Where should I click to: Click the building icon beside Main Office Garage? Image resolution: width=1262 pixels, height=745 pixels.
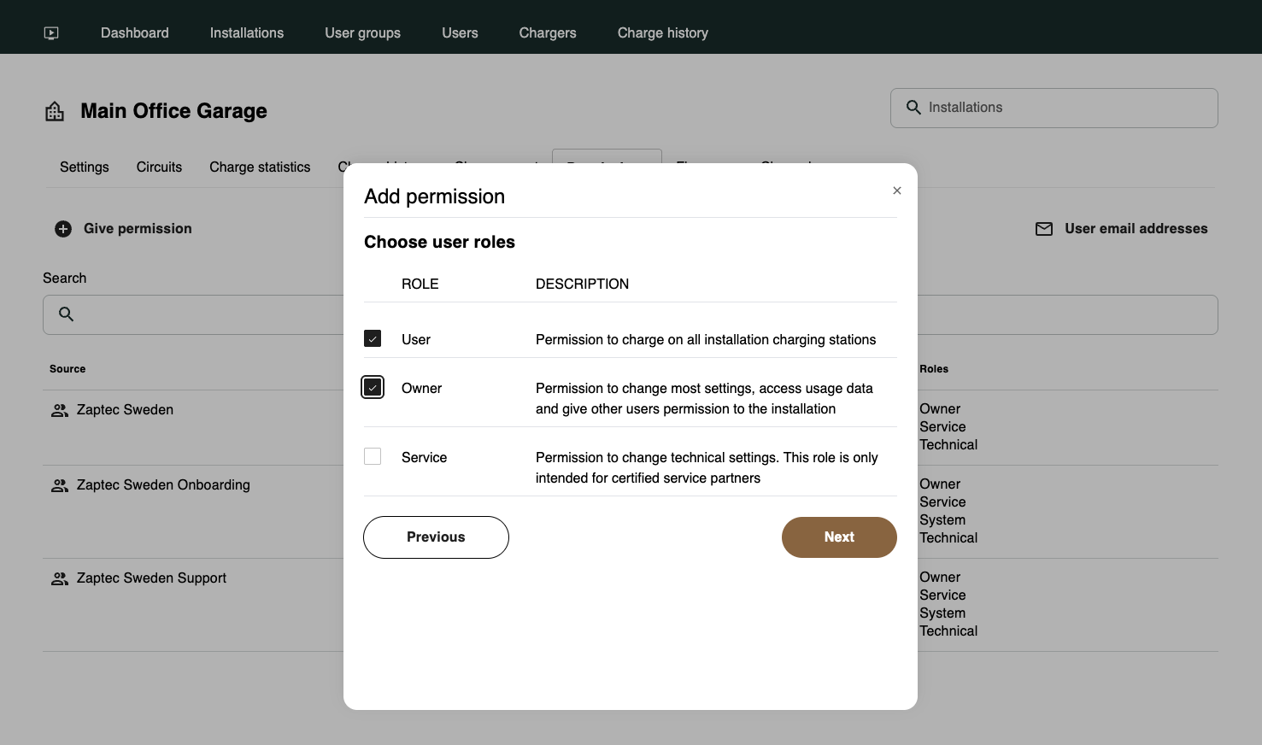[x=55, y=111]
